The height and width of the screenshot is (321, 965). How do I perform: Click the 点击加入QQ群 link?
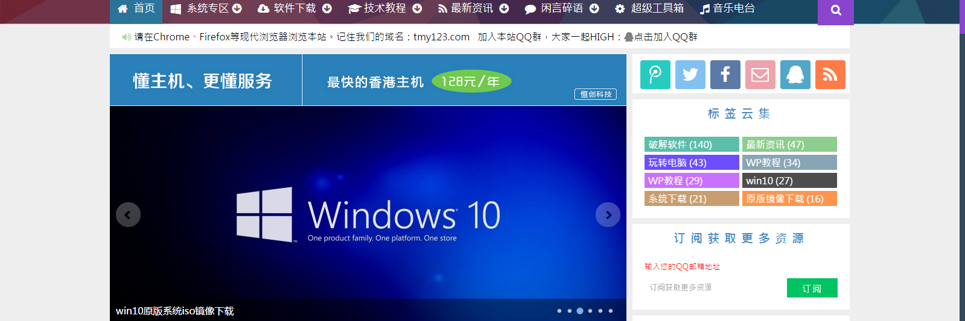(x=666, y=37)
